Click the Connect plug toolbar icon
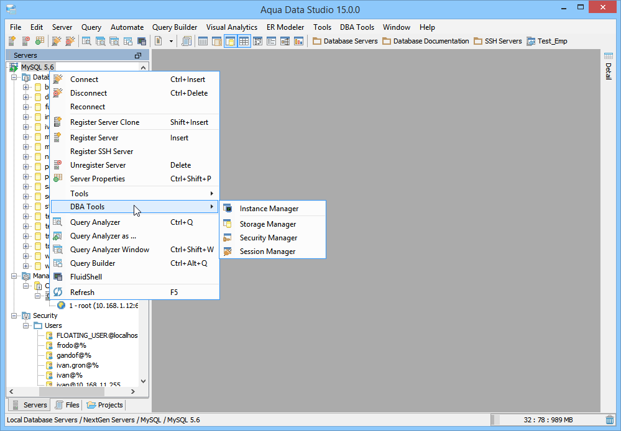This screenshot has height=431, width=621. (57, 41)
